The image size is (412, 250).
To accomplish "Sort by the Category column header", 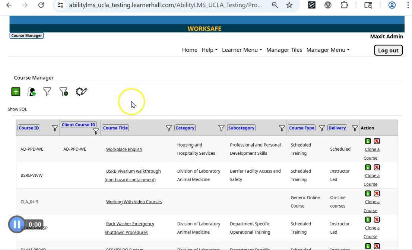I will coord(185,128).
